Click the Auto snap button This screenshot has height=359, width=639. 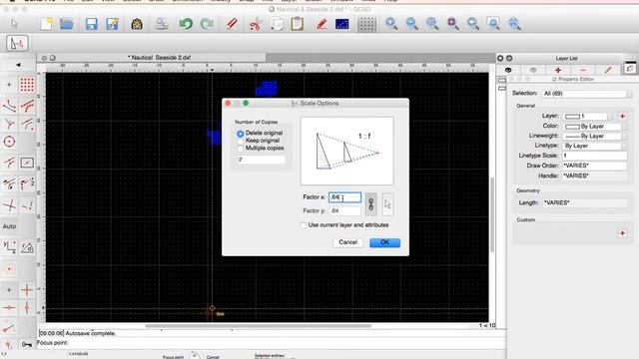click(9, 226)
